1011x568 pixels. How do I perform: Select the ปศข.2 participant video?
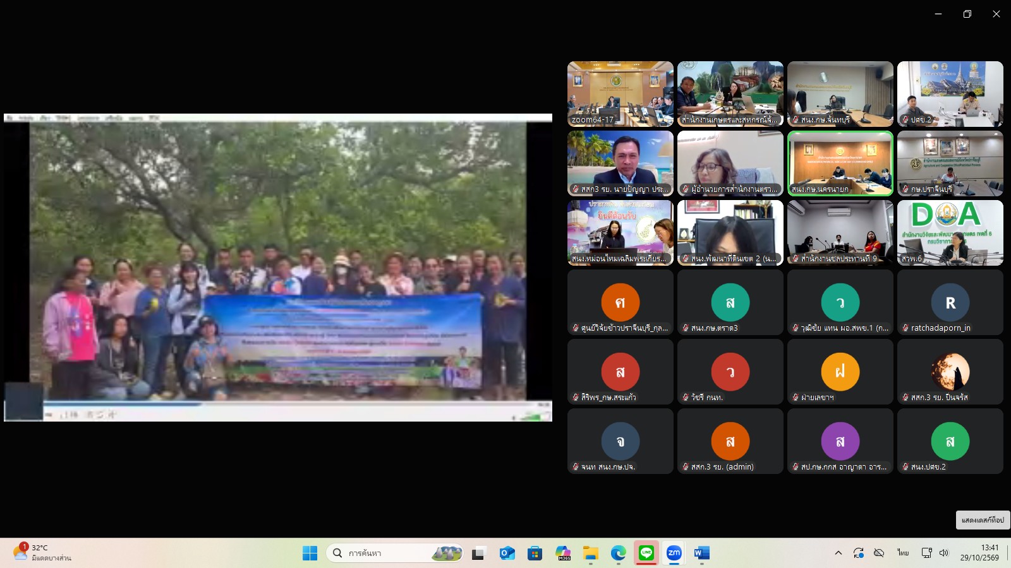(x=950, y=94)
